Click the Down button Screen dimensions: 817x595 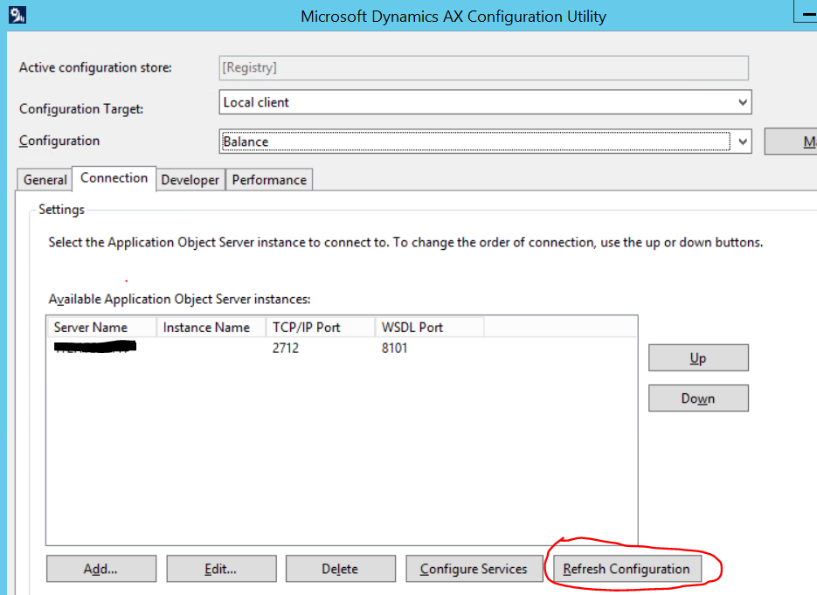coord(698,398)
